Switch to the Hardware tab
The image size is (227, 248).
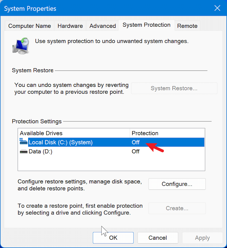(x=70, y=26)
